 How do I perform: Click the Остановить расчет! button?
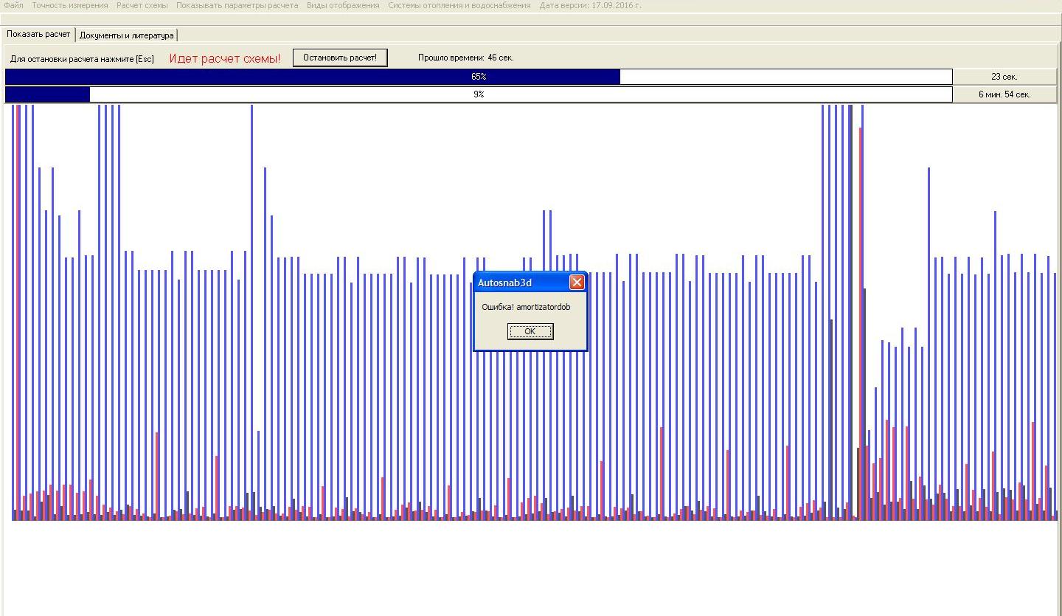340,58
